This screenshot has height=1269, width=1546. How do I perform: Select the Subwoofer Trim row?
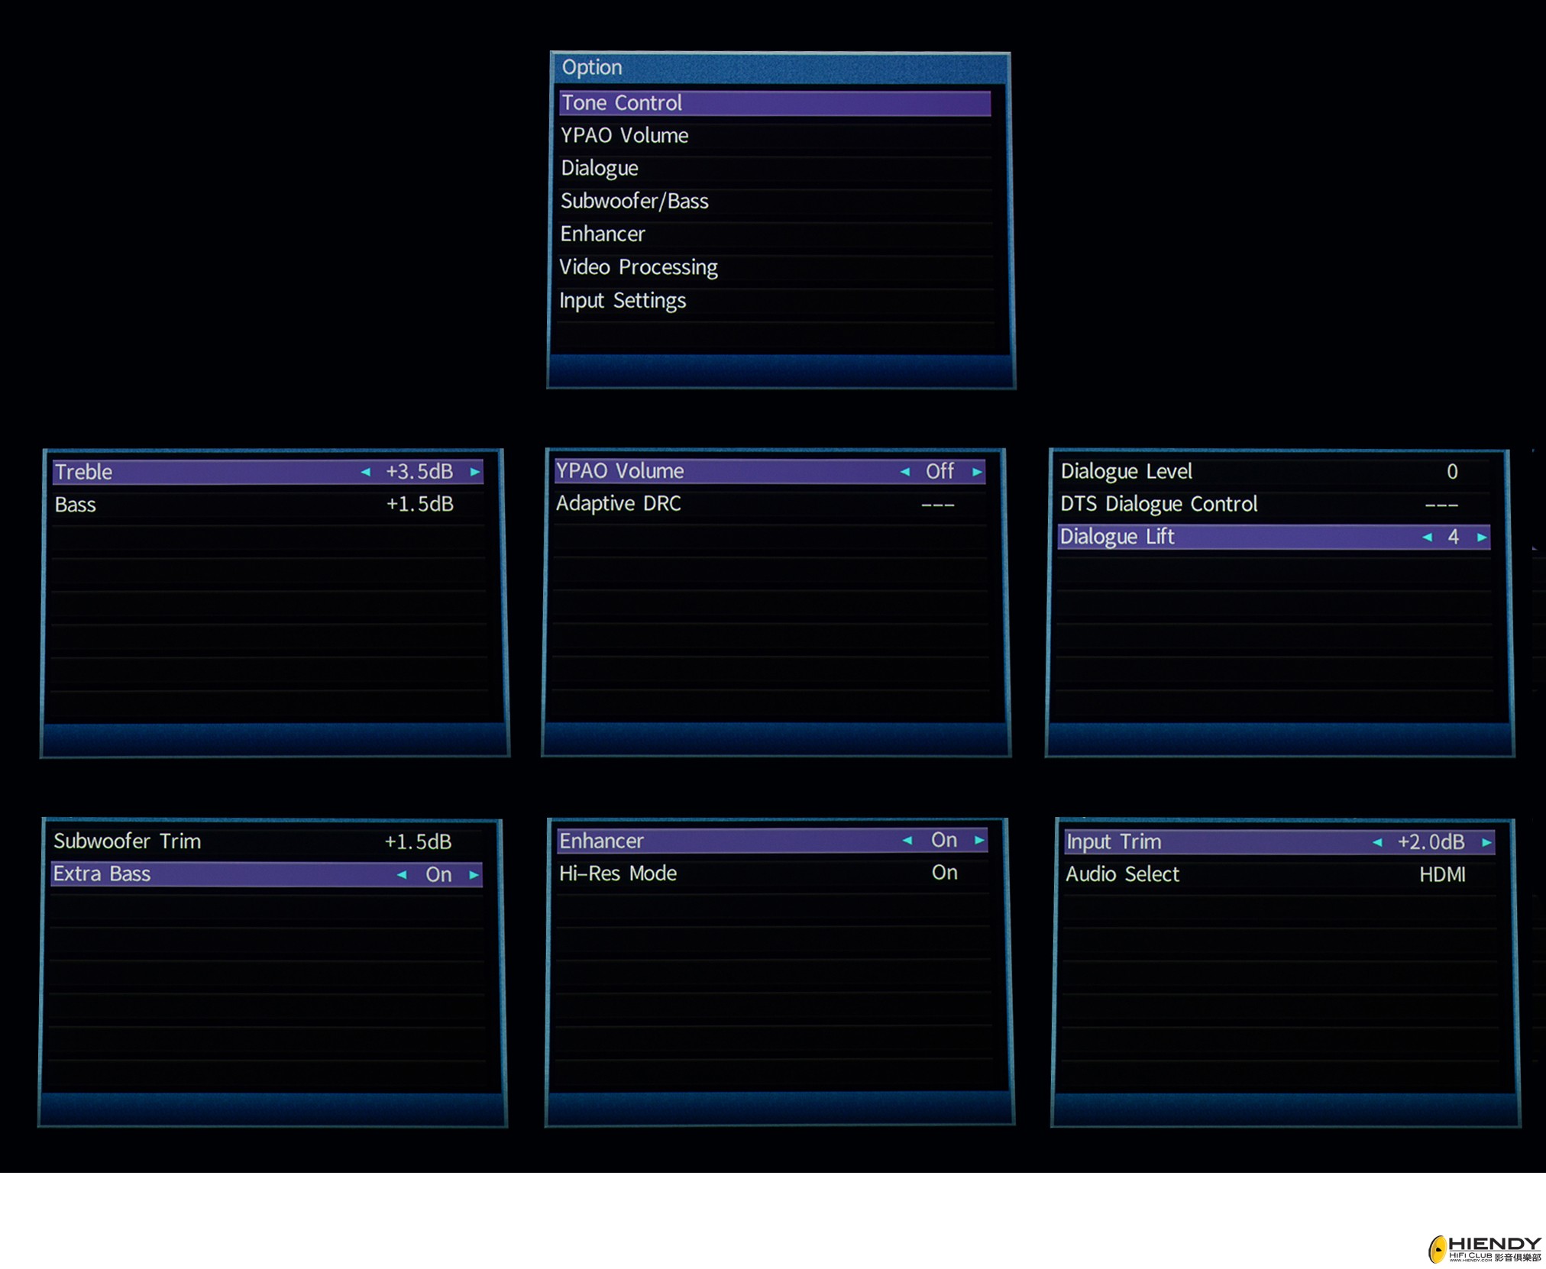click(267, 841)
